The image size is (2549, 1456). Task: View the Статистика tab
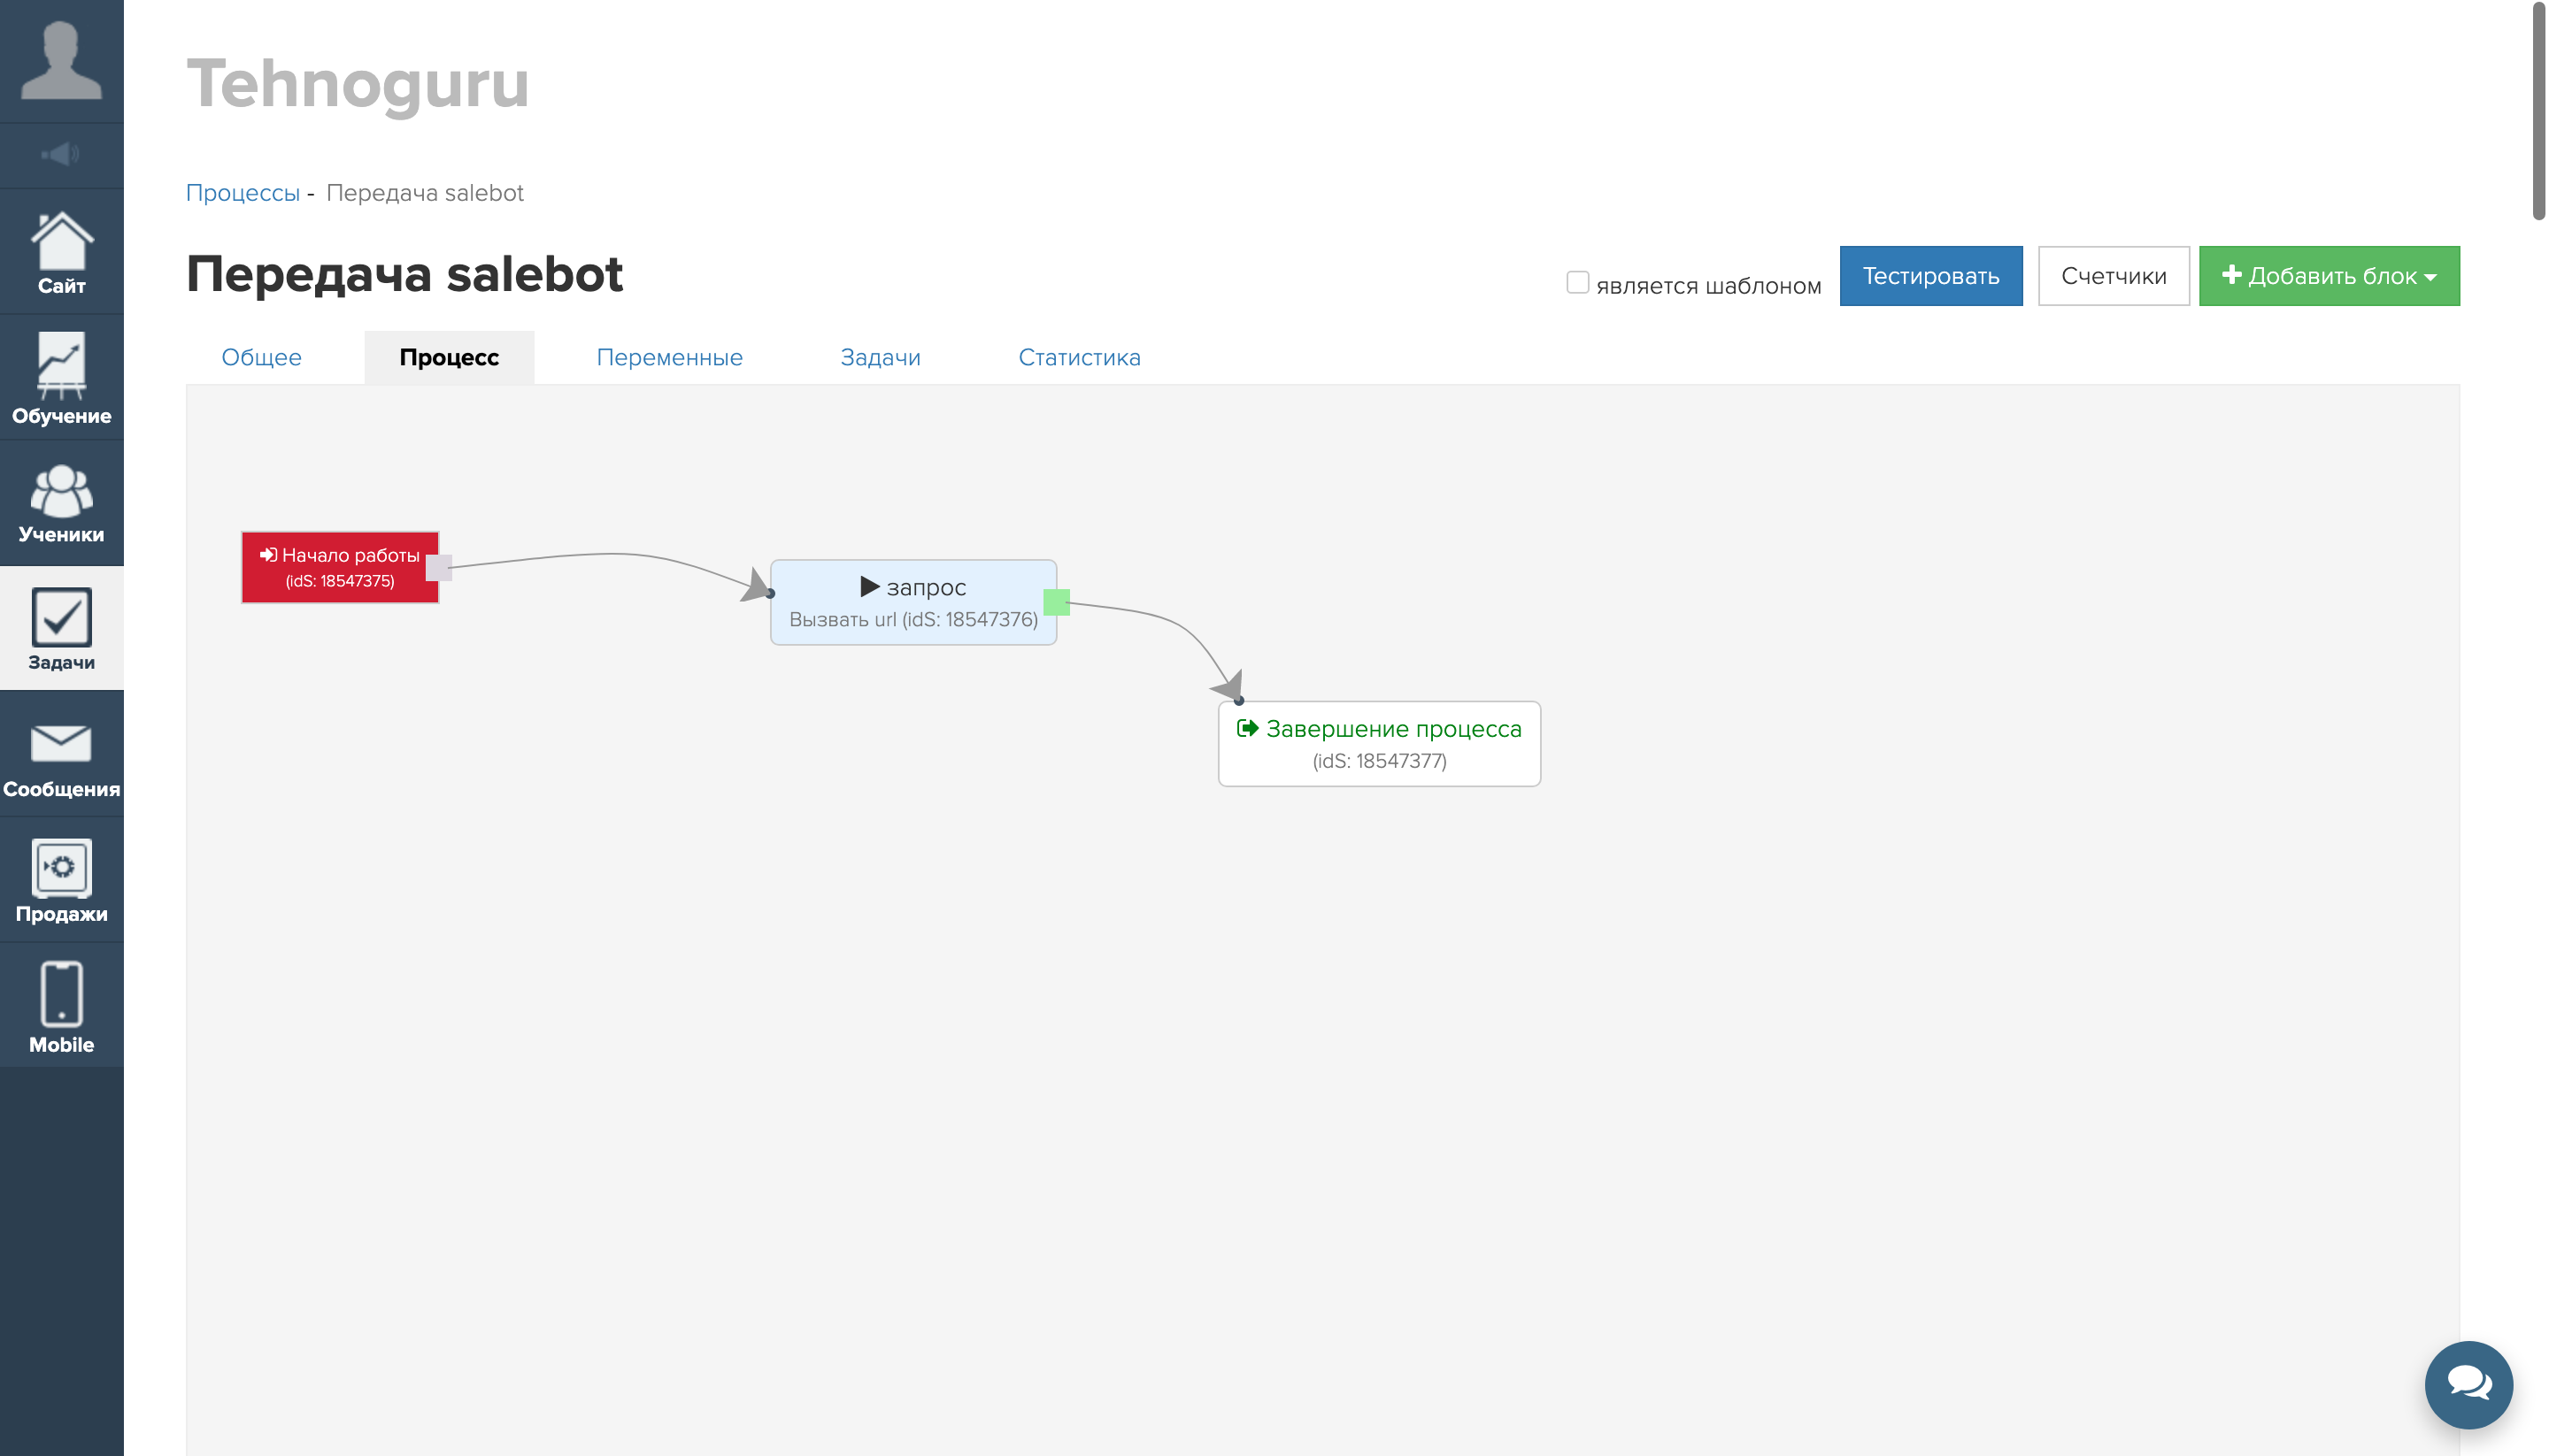coord(1080,357)
